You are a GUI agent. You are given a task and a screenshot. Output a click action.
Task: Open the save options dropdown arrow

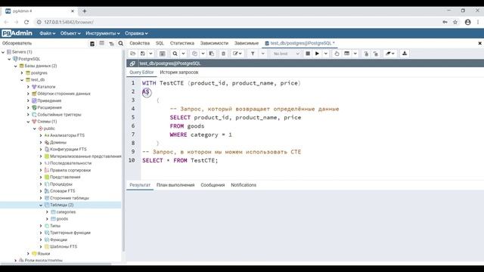(x=150, y=54)
